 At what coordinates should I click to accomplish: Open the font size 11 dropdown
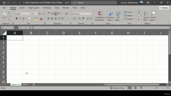pos(37,14)
